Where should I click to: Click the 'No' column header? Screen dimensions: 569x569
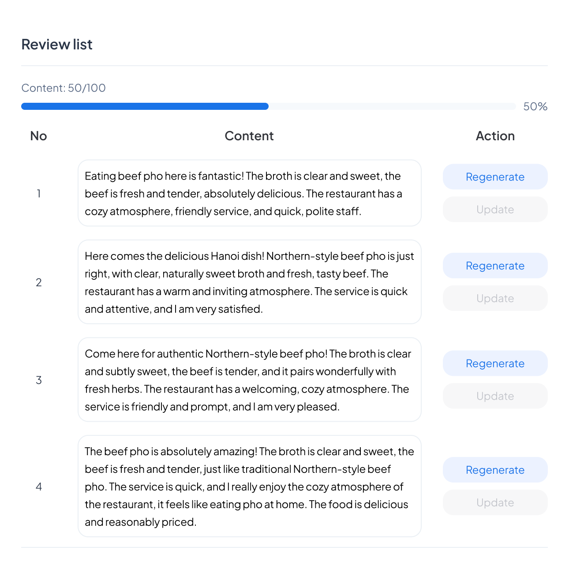(x=39, y=136)
